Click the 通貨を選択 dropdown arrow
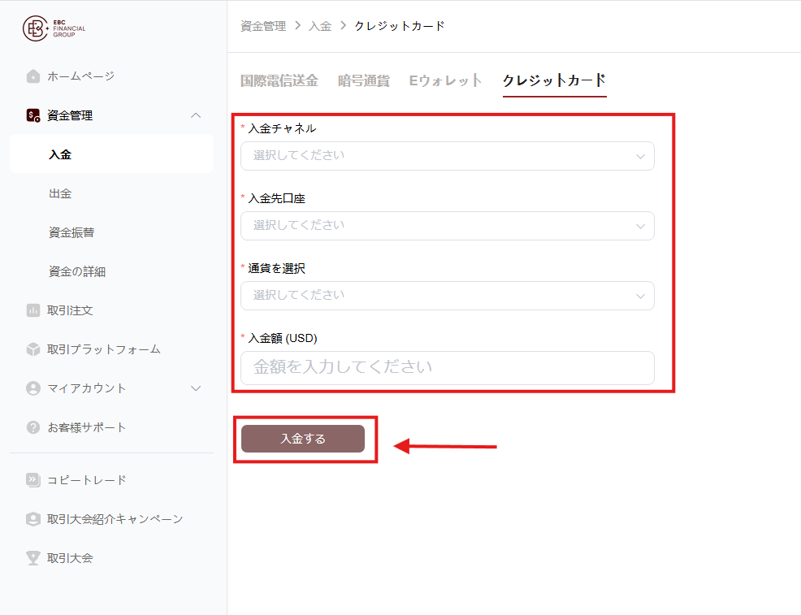 (x=640, y=297)
